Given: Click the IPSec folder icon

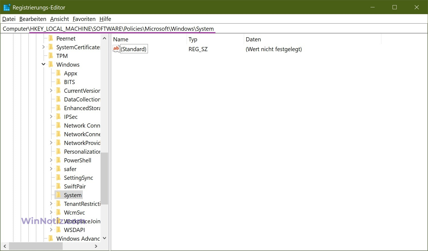Looking at the screenshot, I should pos(58,117).
